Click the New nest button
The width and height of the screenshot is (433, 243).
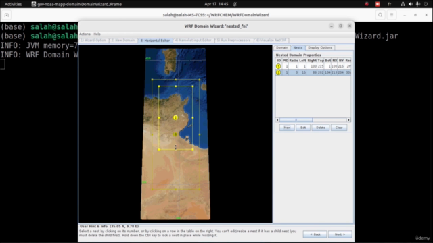(x=287, y=128)
